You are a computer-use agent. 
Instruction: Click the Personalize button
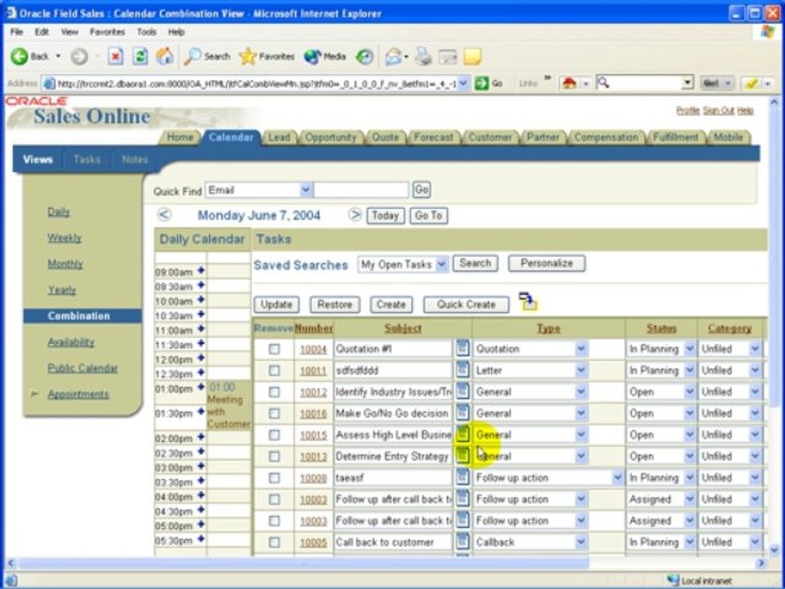(547, 263)
